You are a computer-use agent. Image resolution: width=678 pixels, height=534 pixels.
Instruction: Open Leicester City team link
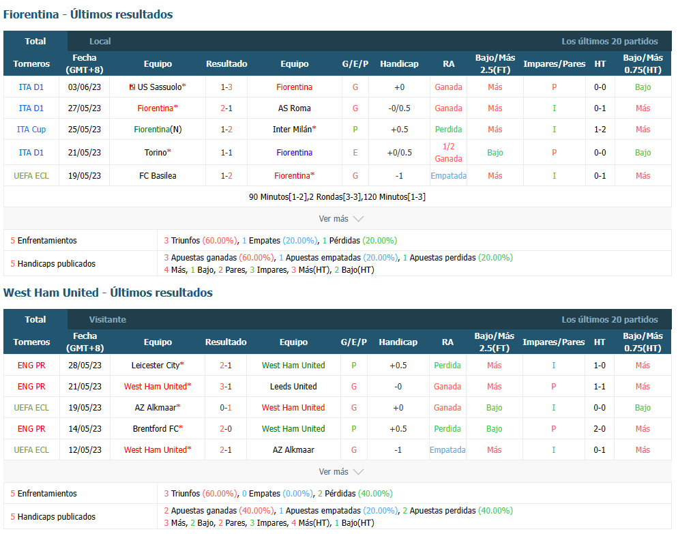156,366
